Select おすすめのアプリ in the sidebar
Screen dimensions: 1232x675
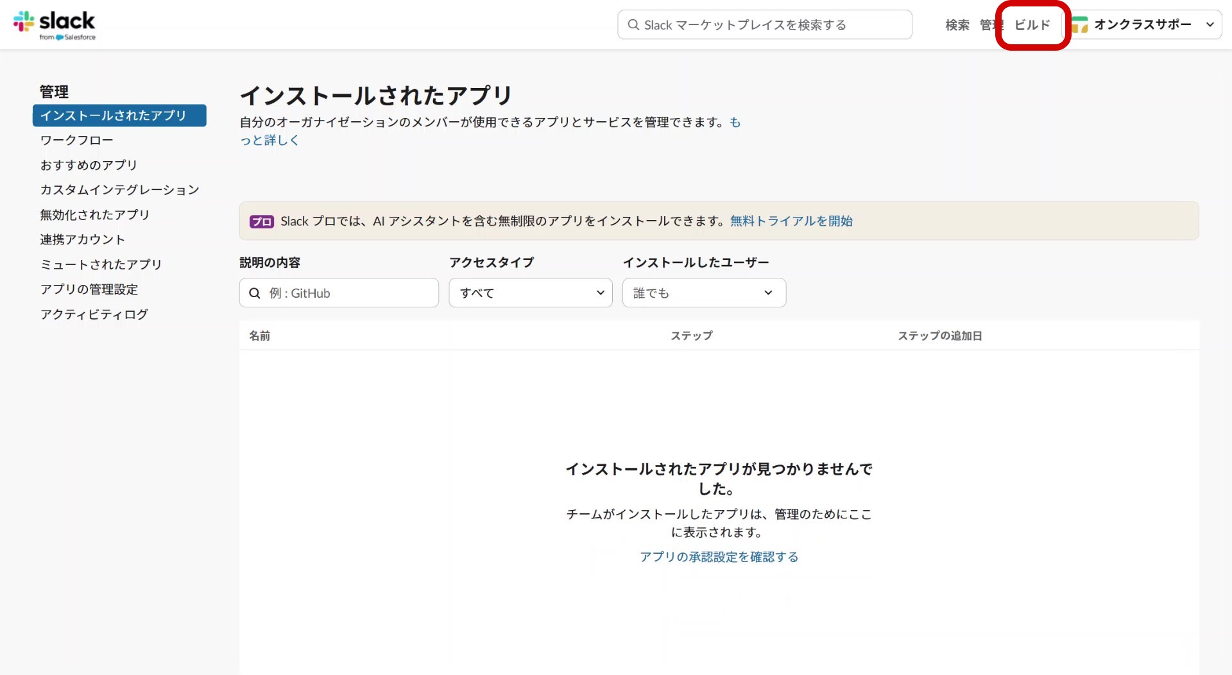point(89,166)
